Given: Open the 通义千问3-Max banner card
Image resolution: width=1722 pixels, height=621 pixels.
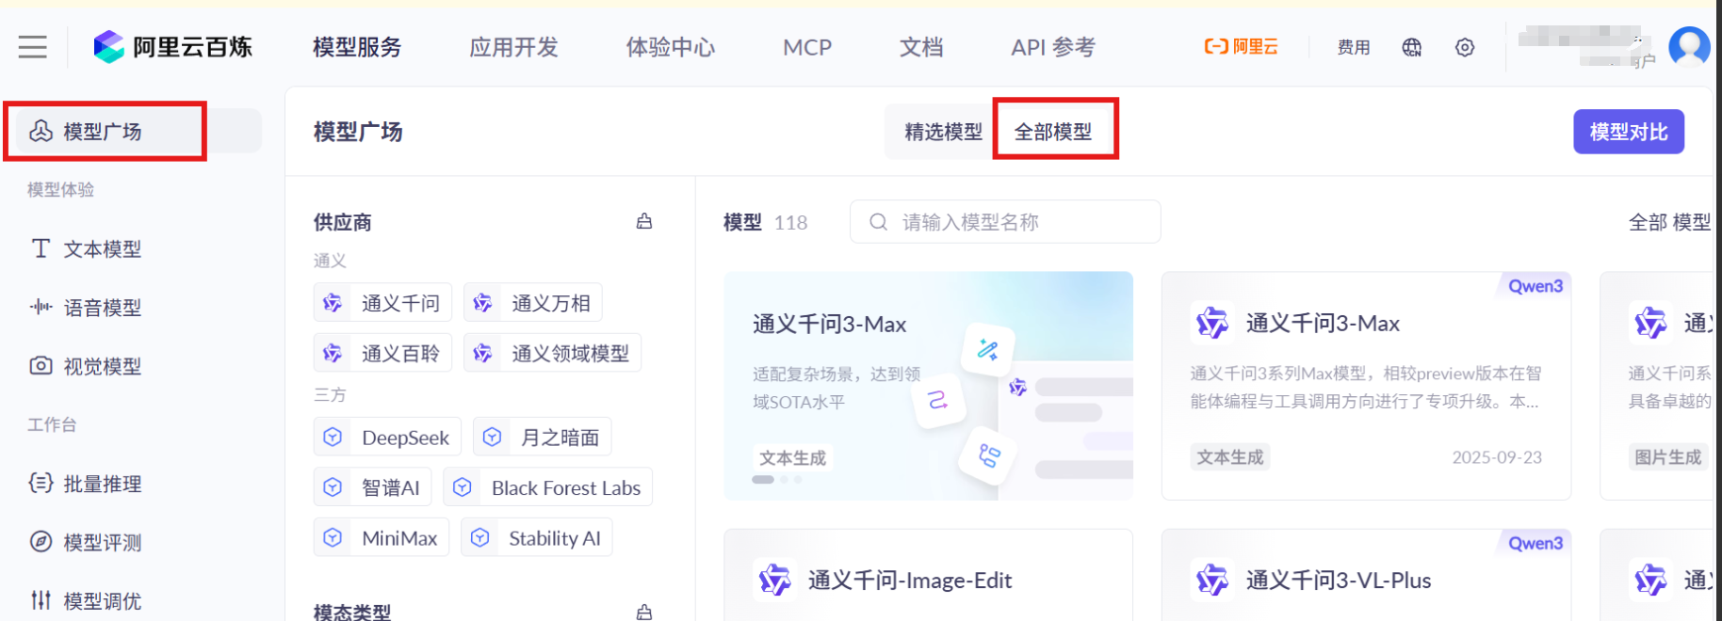Looking at the screenshot, I should click(928, 386).
